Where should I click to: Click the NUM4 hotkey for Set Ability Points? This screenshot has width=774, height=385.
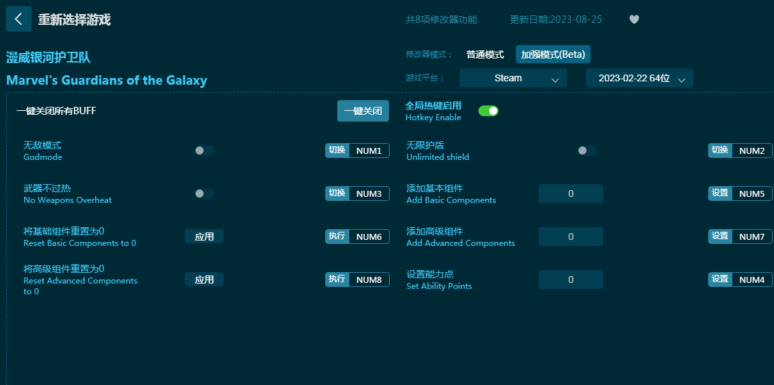tap(752, 280)
